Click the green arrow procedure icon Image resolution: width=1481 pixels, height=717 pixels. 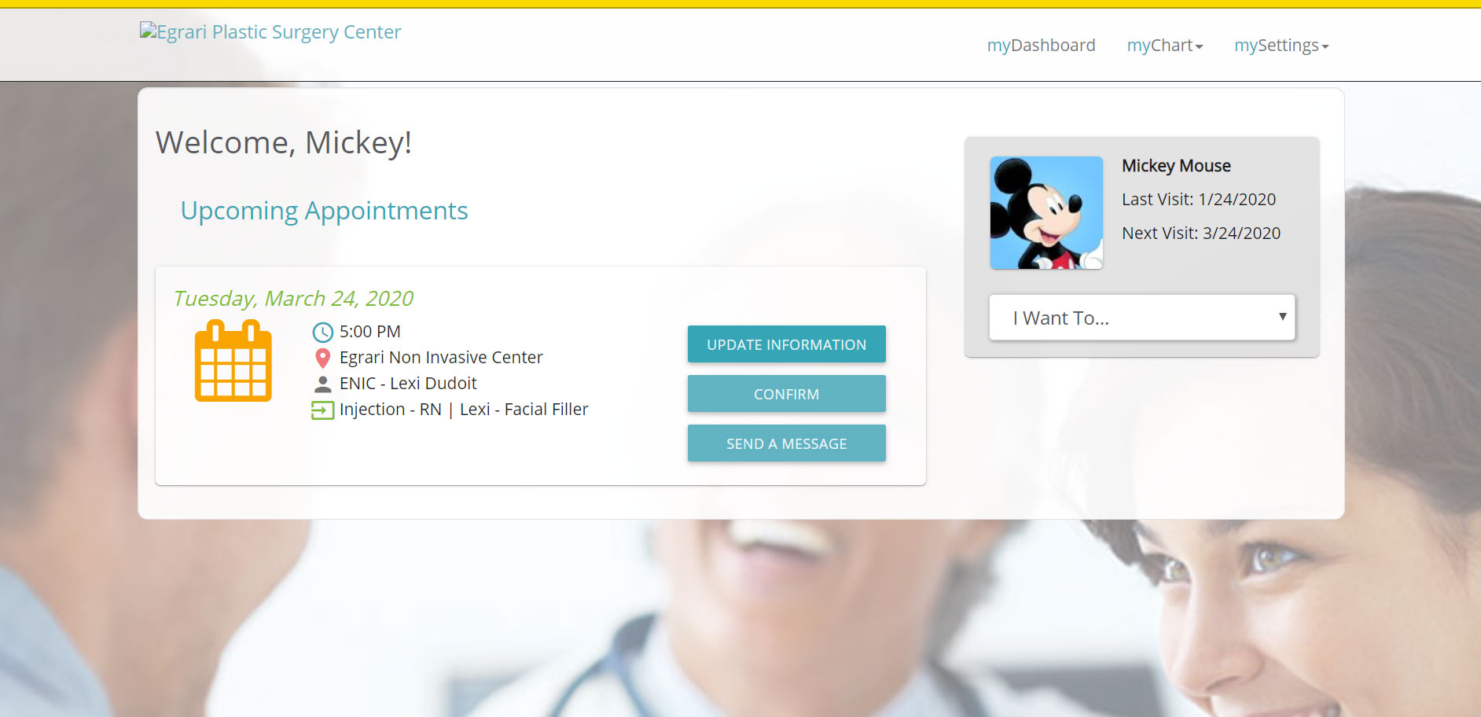[322, 410]
